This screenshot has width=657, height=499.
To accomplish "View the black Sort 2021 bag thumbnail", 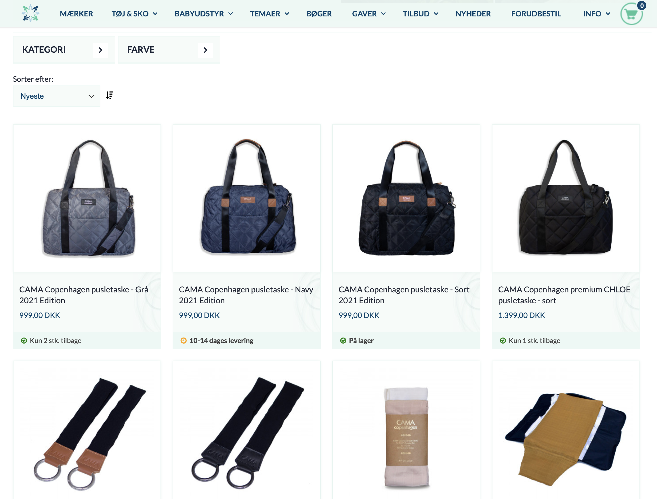I will pyautogui.click(x=406, y=198).
